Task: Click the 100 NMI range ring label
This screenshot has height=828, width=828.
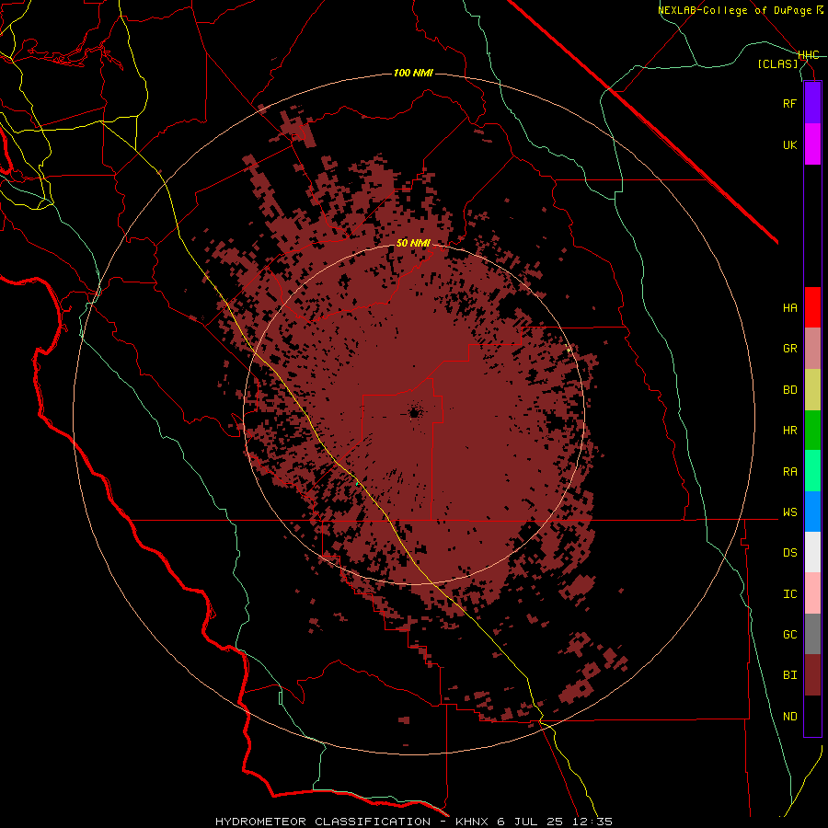Action: tap(413, 73)
